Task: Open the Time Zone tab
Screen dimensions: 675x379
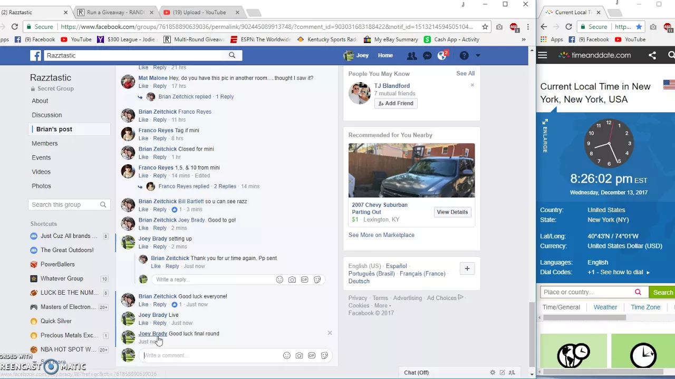Action: tap(645, 307)
